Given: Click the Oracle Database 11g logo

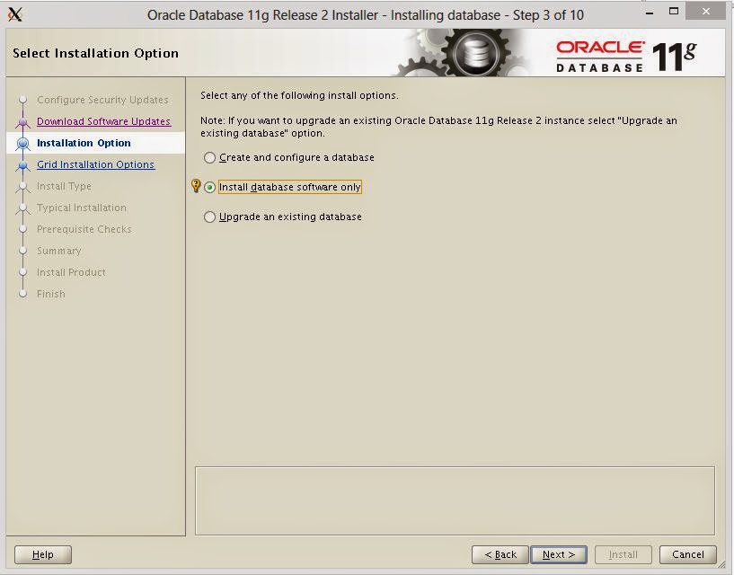Looking at the screenshot, I should (626, 57).
